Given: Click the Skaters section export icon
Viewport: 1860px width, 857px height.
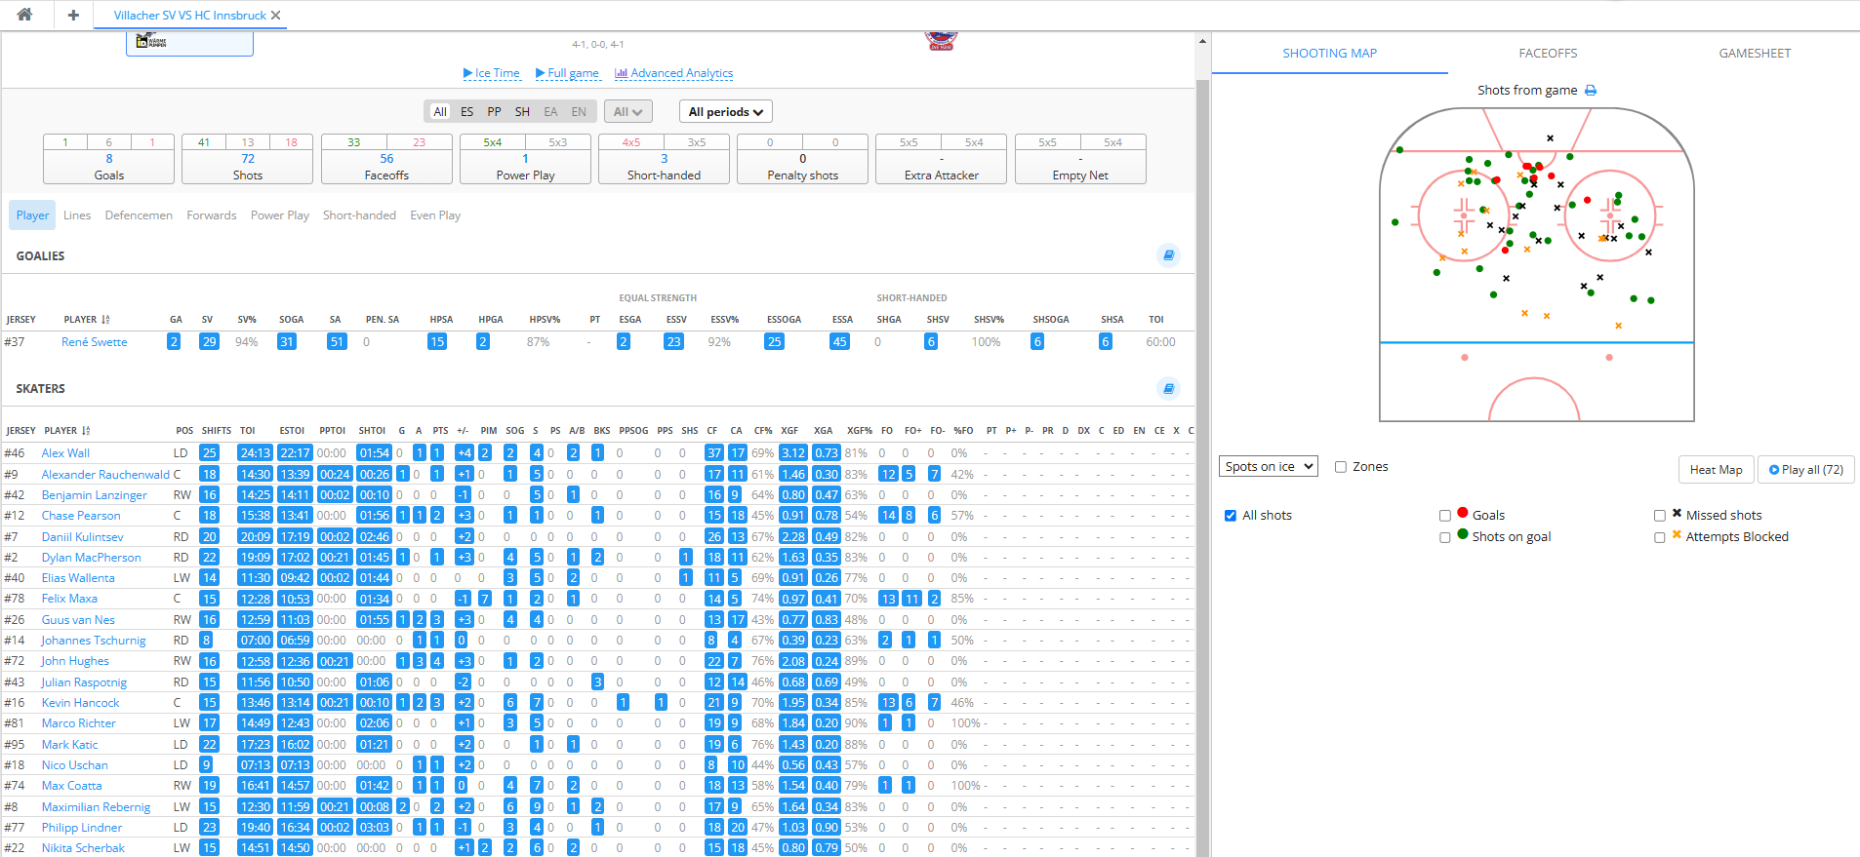Looking at the screenshot, I should pos(1168,388).
